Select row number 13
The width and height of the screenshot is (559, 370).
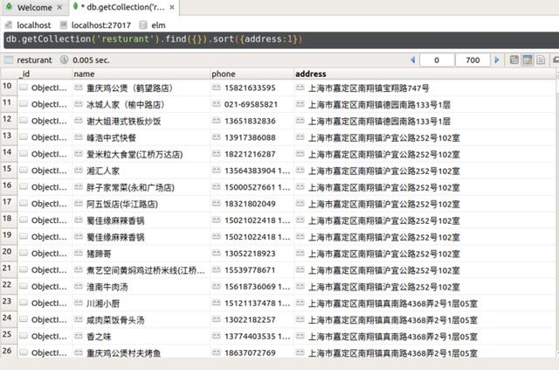click(8, 136)
